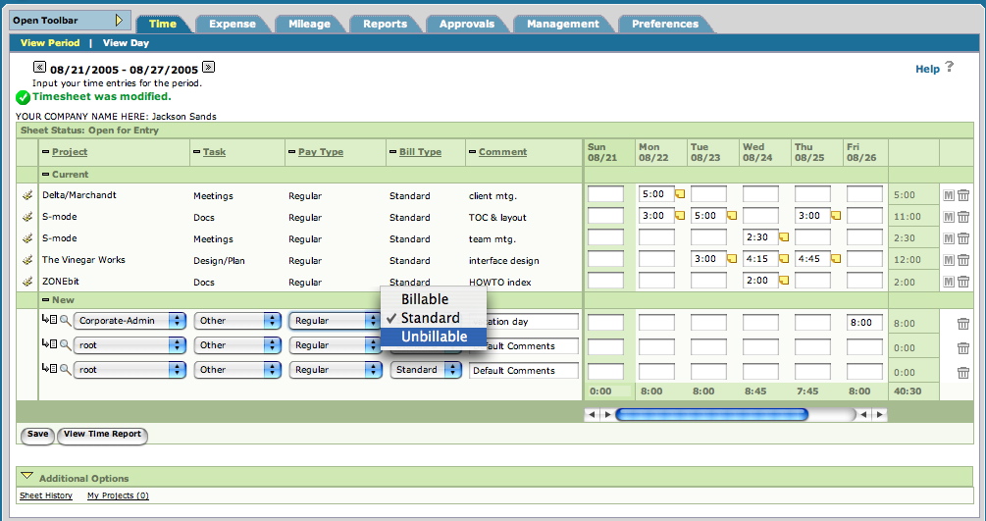The image size is (986, 521).
Task: Toggle the Project column minus box
Action: (45, 152)
